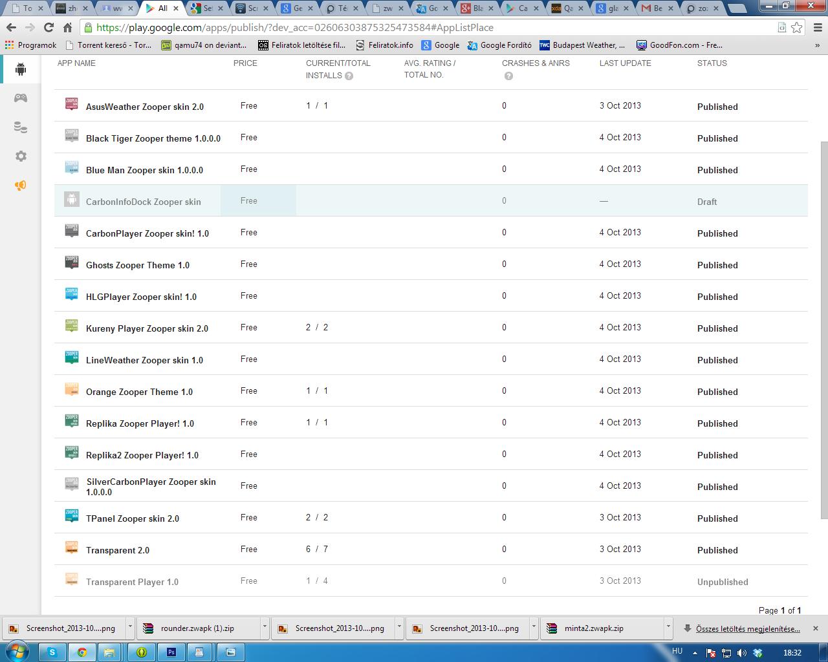Click Összes letöltés megjelenítése link

(747, 628)
